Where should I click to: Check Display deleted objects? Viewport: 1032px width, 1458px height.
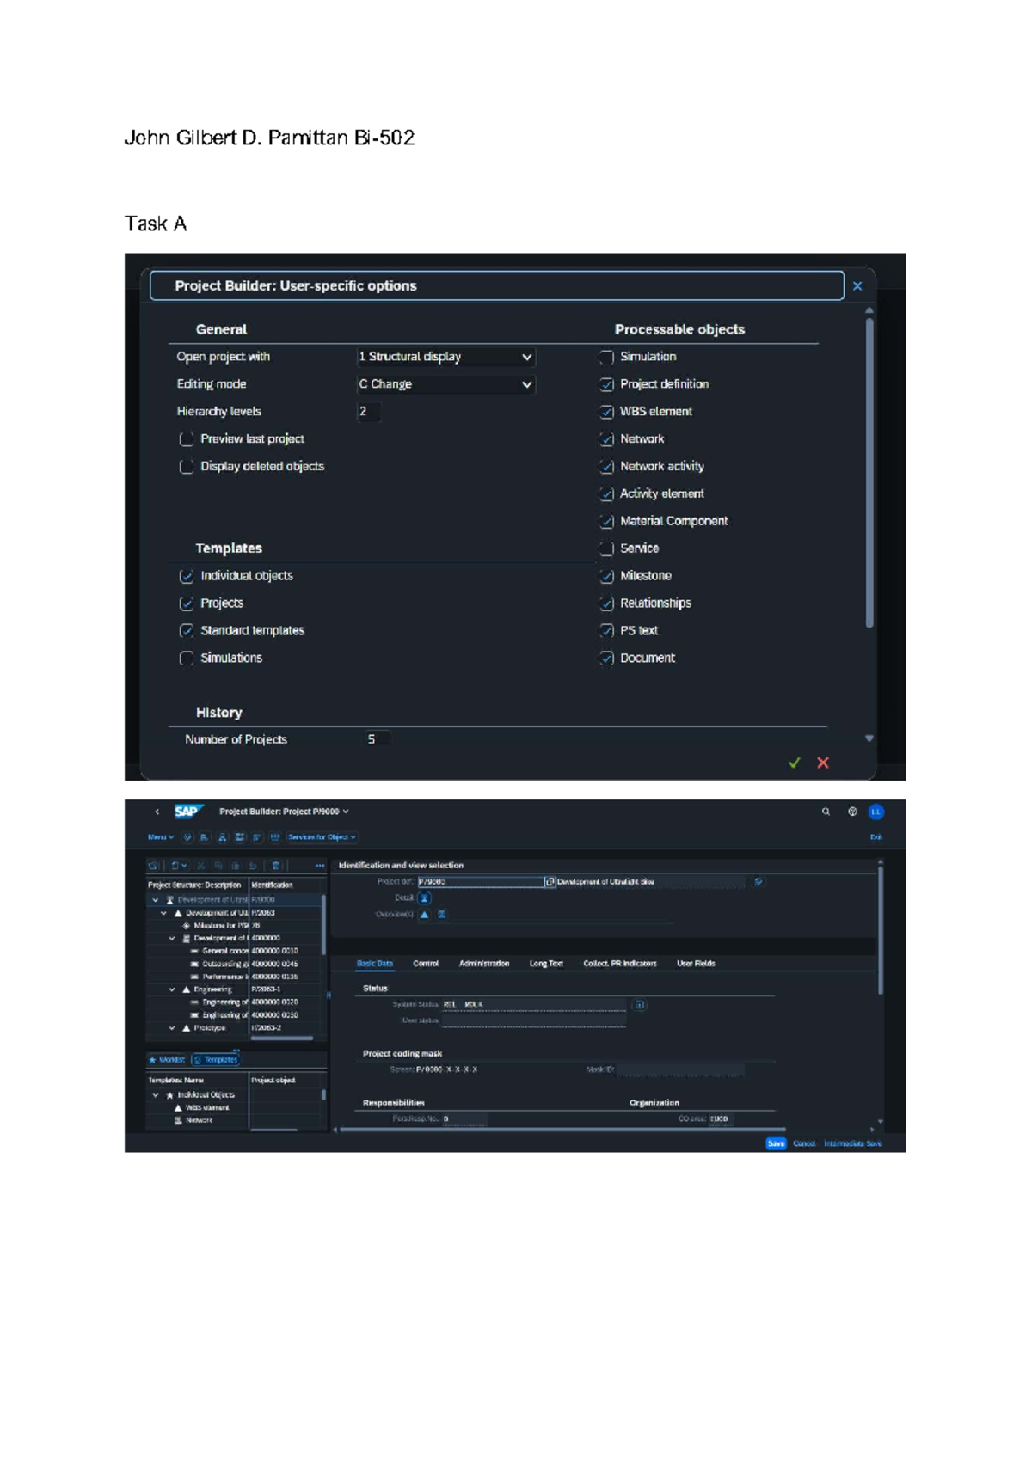click(x=187, y=467)
